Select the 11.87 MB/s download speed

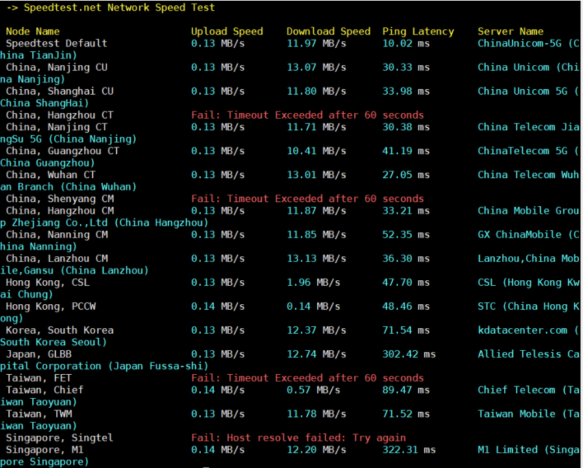(x=317, y=210)
